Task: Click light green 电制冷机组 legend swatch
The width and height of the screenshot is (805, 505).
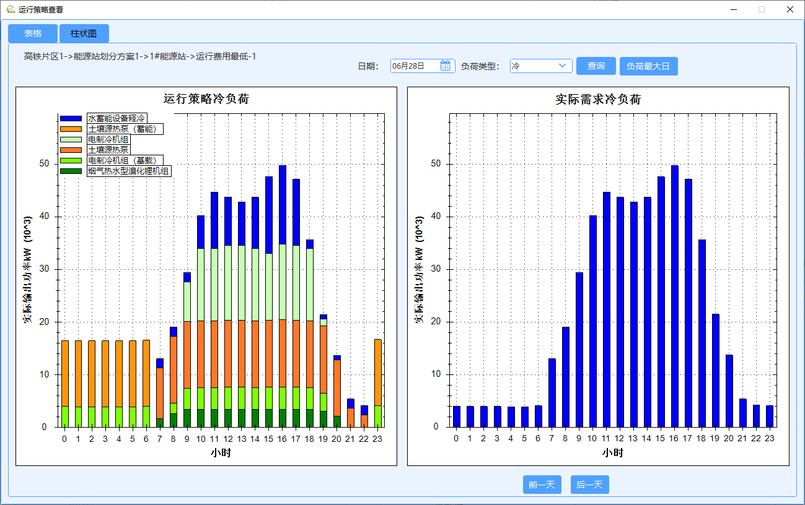Action: tap(71, 139)
